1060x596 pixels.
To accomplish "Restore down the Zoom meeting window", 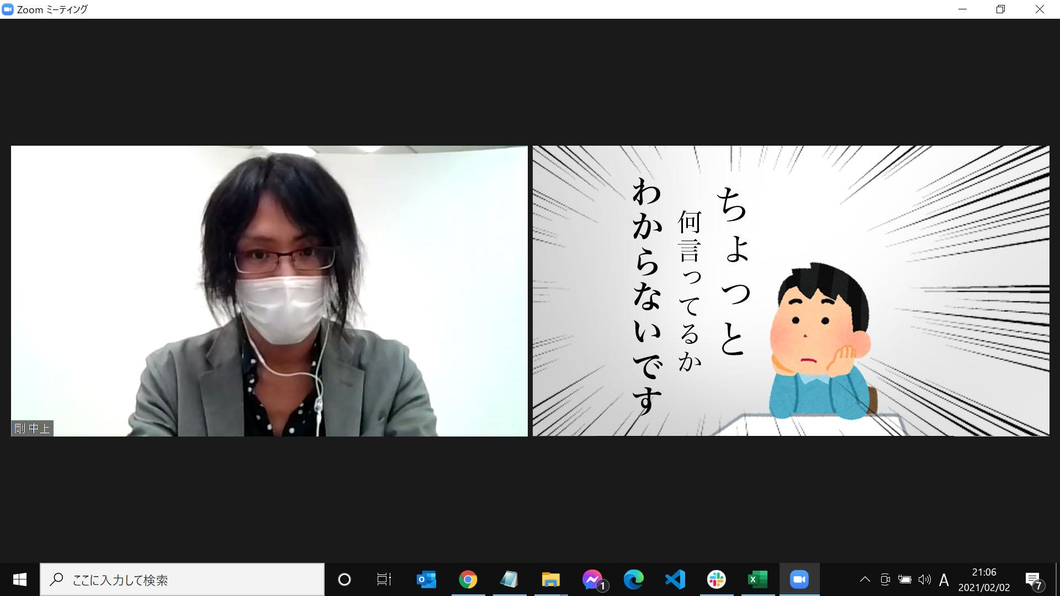I will 1001,9.
